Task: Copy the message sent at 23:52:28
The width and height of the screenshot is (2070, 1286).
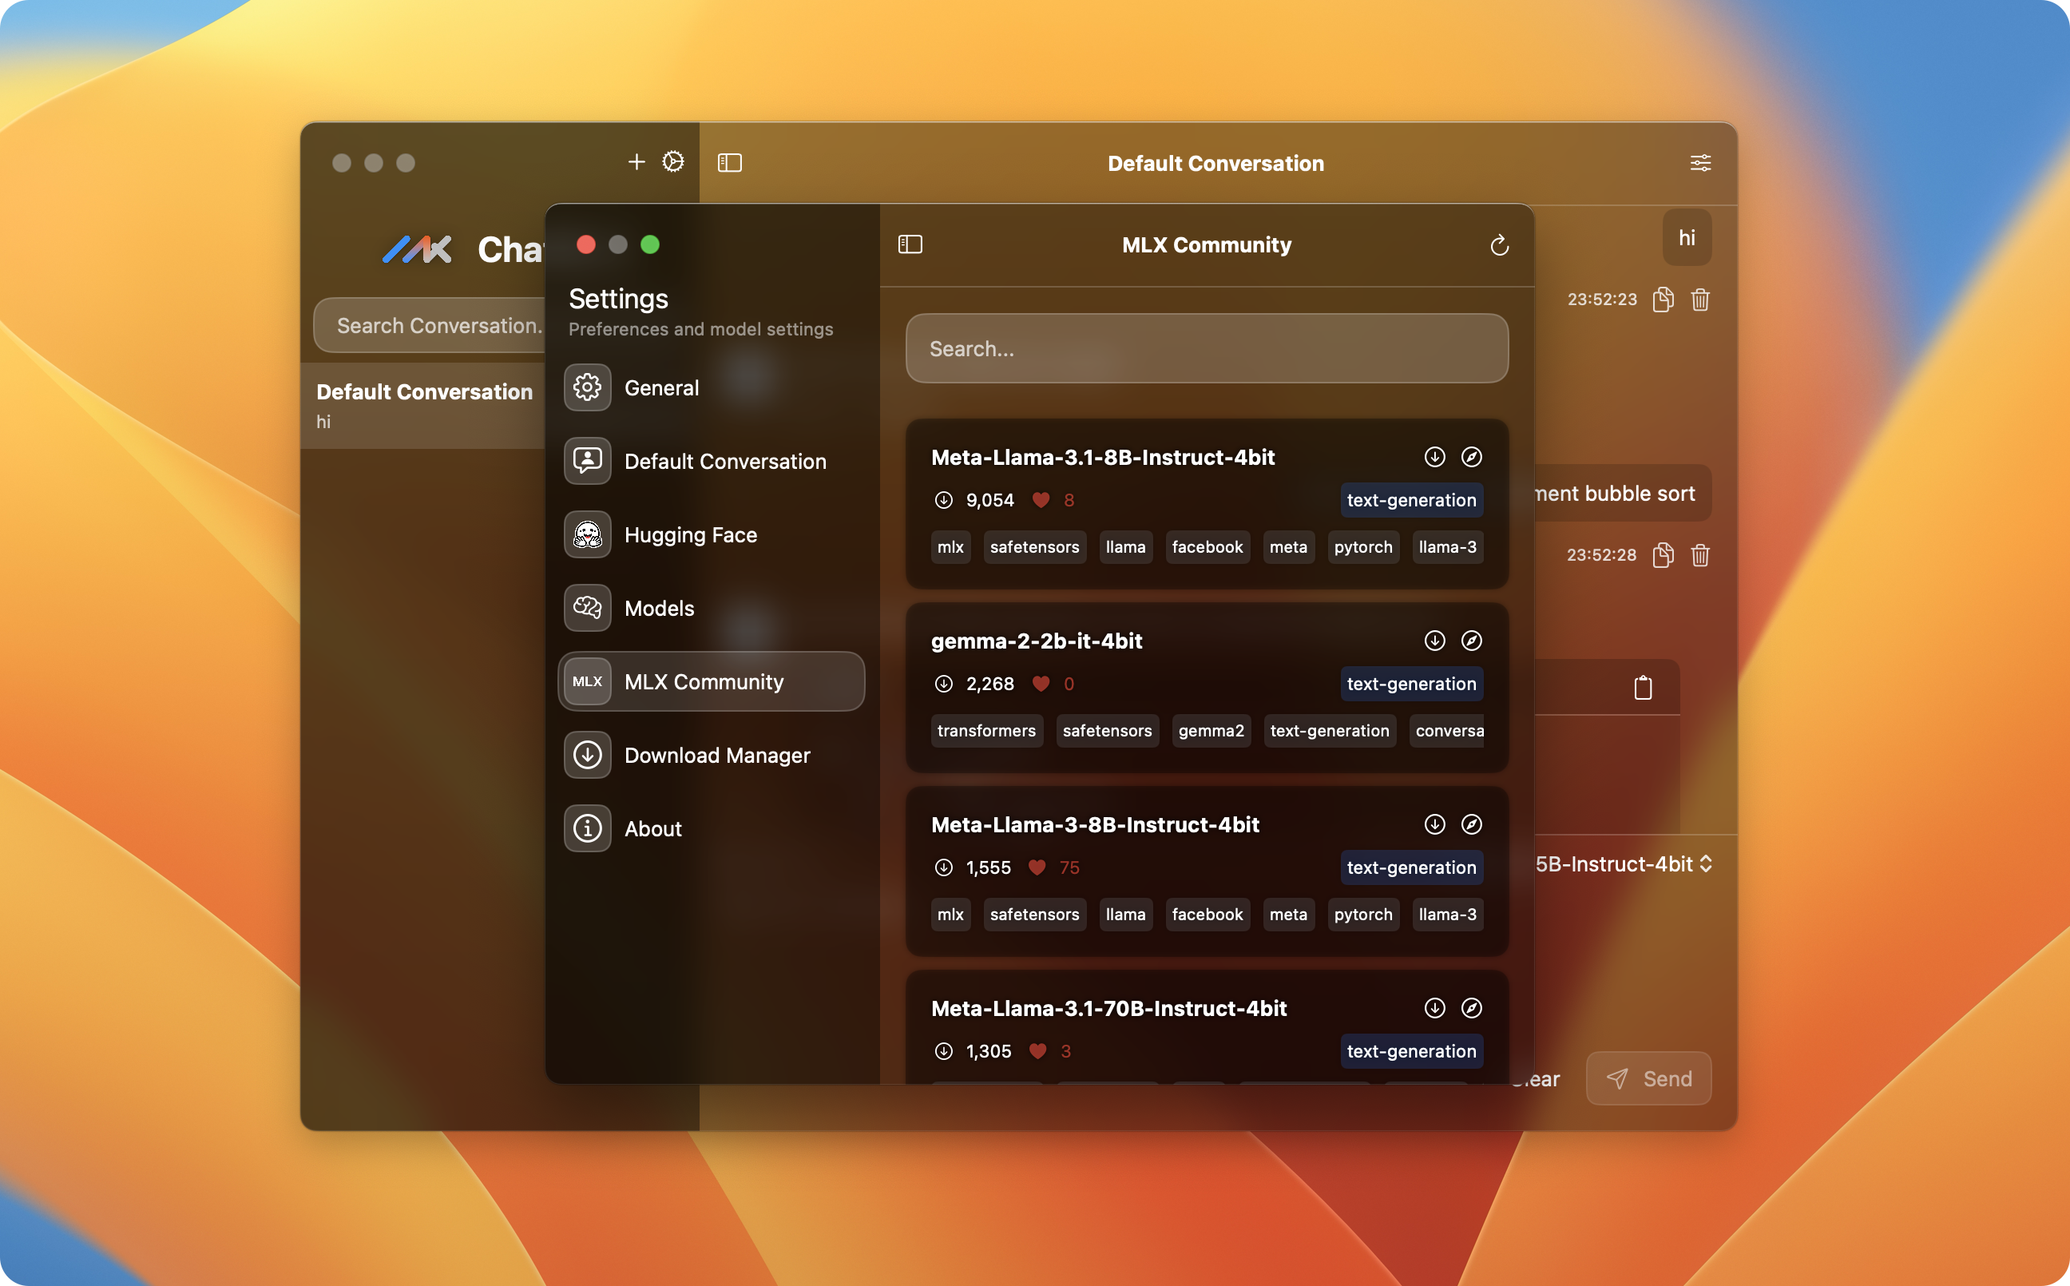Action: point(1662,555)
